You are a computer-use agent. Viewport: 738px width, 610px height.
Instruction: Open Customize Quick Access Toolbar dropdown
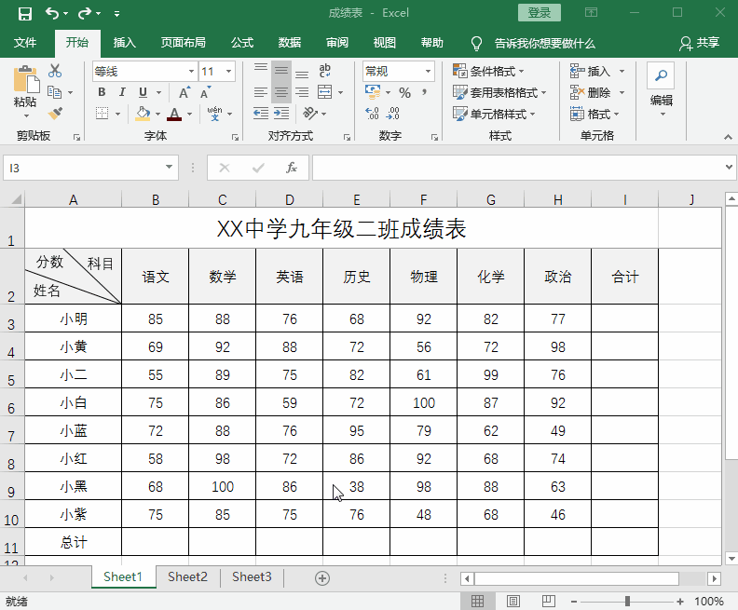pyautogui.click(x=116, y=14)
